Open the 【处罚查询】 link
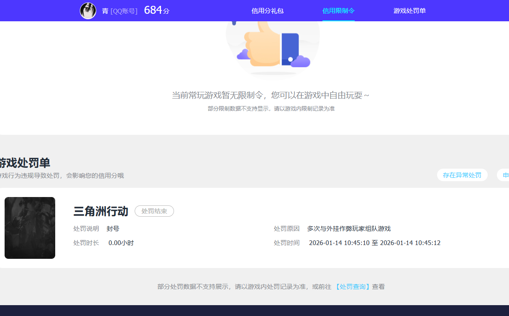The image size is (509, 316). click(353, 287)
